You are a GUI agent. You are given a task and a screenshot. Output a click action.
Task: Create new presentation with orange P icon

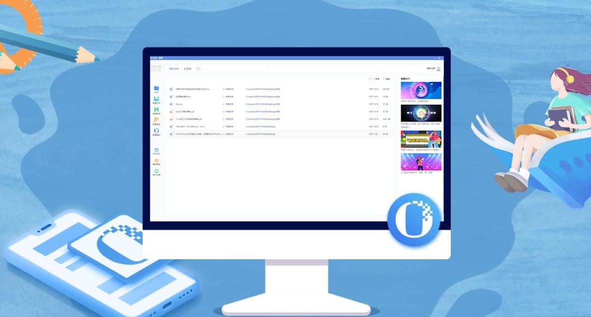point(156,120)
